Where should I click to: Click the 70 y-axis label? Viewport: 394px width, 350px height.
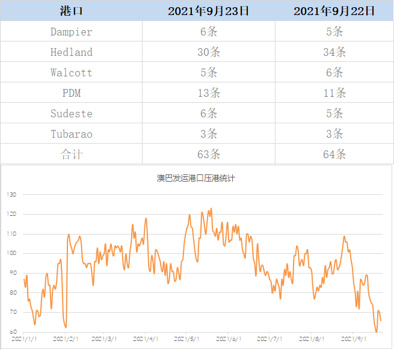pyautogui.click(x=13, y=312)
